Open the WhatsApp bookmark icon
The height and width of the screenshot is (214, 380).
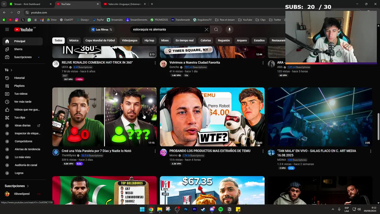[x=29, y=20]
